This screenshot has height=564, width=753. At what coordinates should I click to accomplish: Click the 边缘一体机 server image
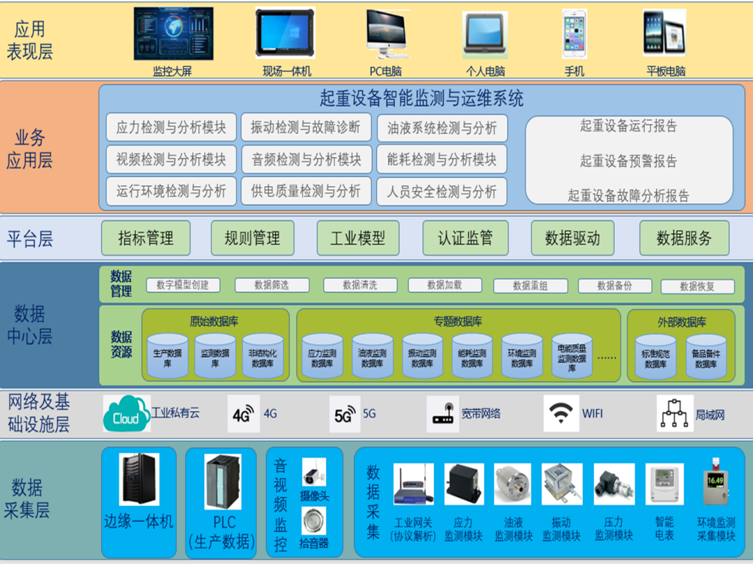coord(138,480)
